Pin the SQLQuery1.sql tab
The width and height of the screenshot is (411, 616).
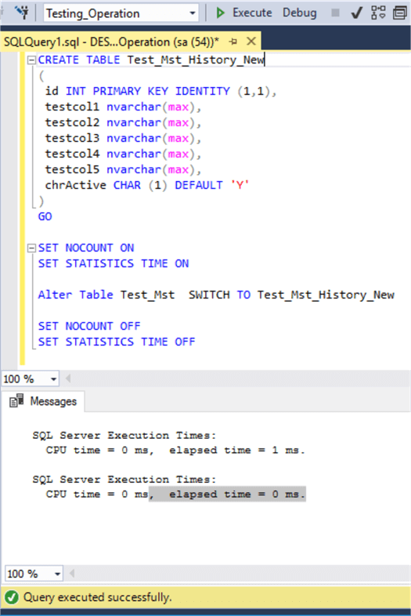pos(233,42)
